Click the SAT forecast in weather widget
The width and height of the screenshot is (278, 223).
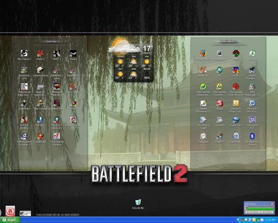tap(120, 73)
